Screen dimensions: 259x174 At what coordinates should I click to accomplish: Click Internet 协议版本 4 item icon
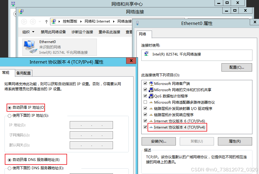(x=151, y=127)
